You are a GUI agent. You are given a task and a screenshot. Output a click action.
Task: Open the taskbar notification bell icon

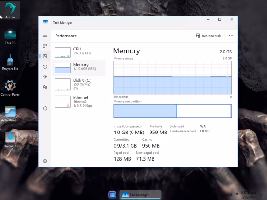click(x=260, y=195)
